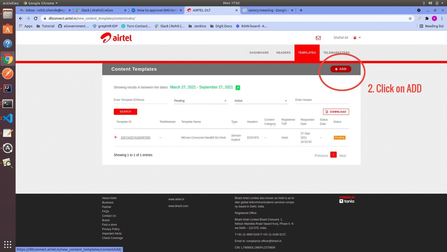Switch to the Headers navigation tab
The height and width of the screenshot is (252, 447).
click(x=283, y=53)
